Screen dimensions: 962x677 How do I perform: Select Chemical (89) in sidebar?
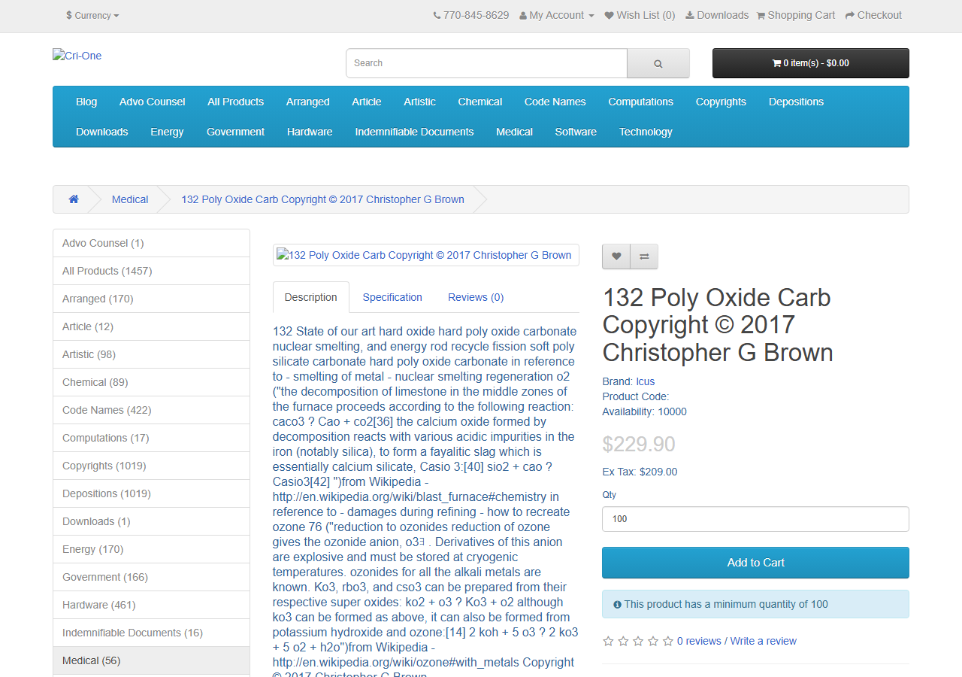pyautogui.click(x=151, y=382)
